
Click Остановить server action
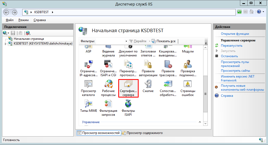(x=229, y=56)
